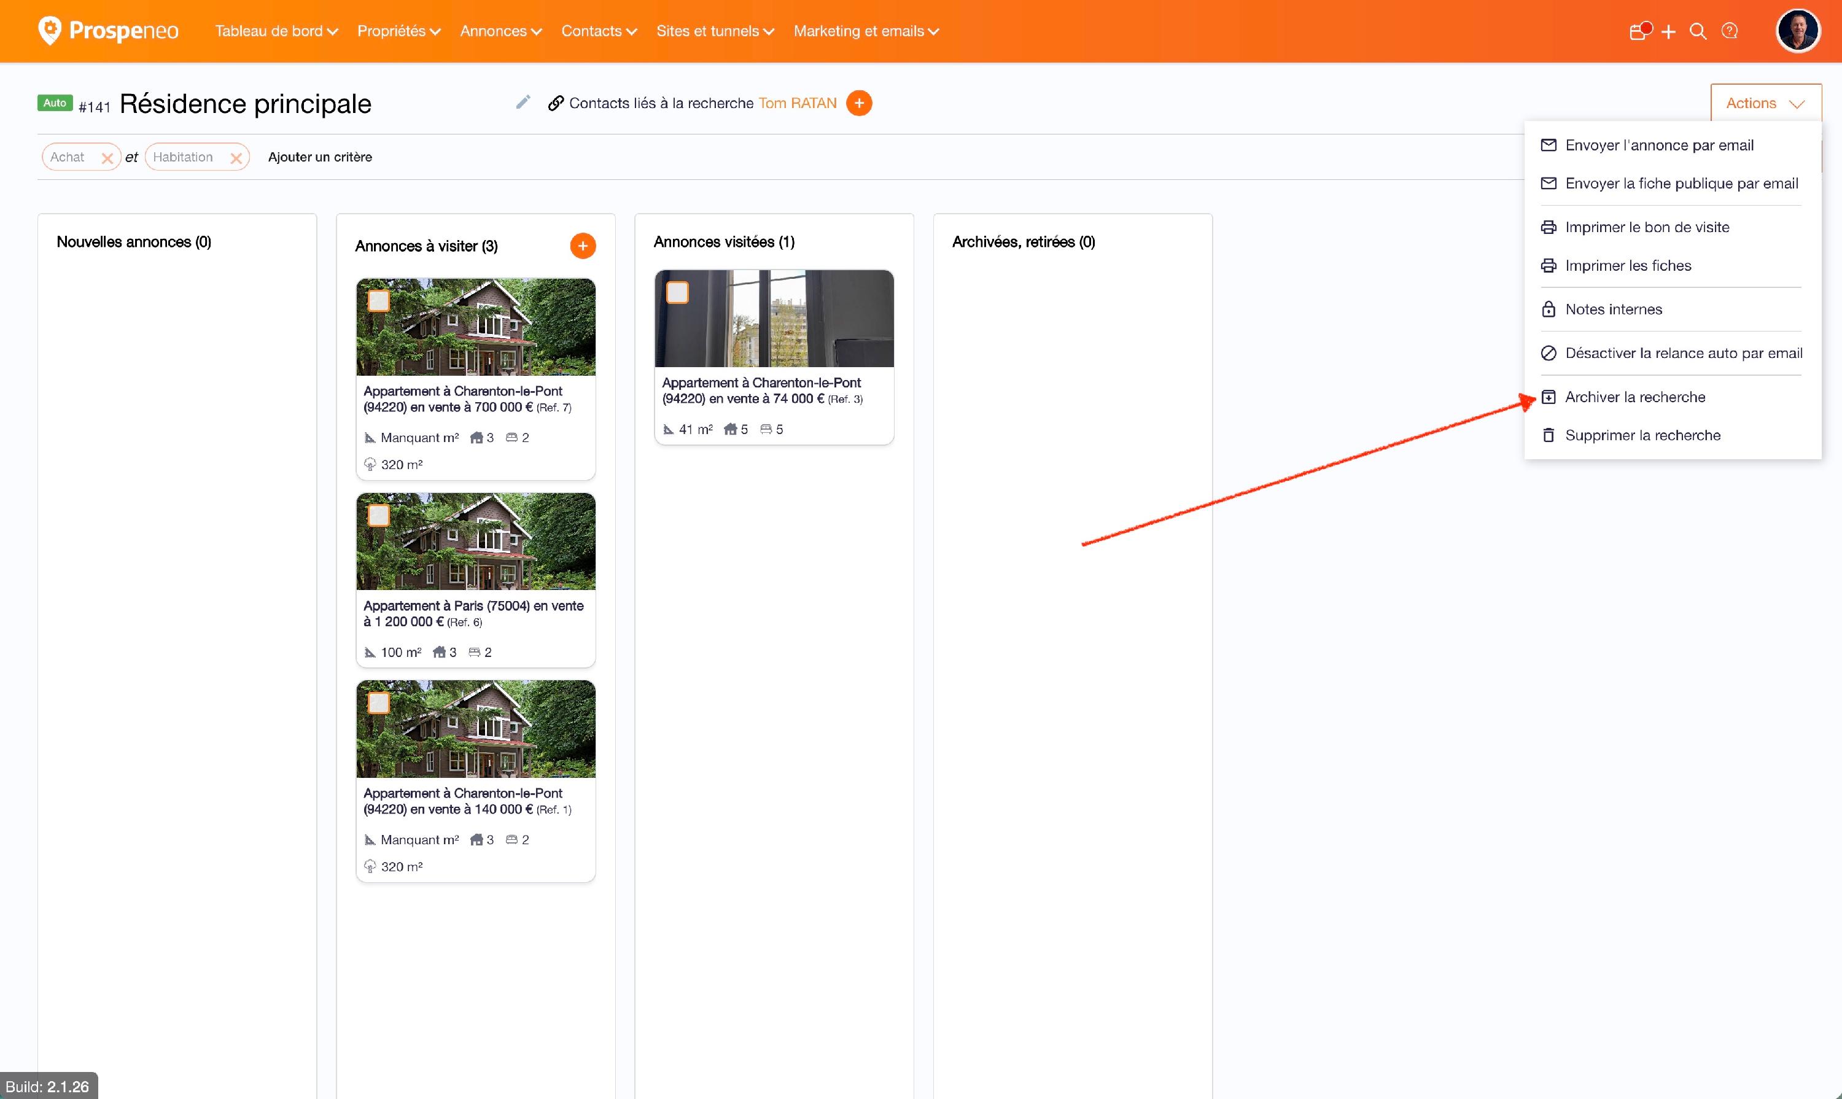The image size is (1842, 1099).
Task: Edit the search title with pencil icon
Action: [x=523, y=102]
